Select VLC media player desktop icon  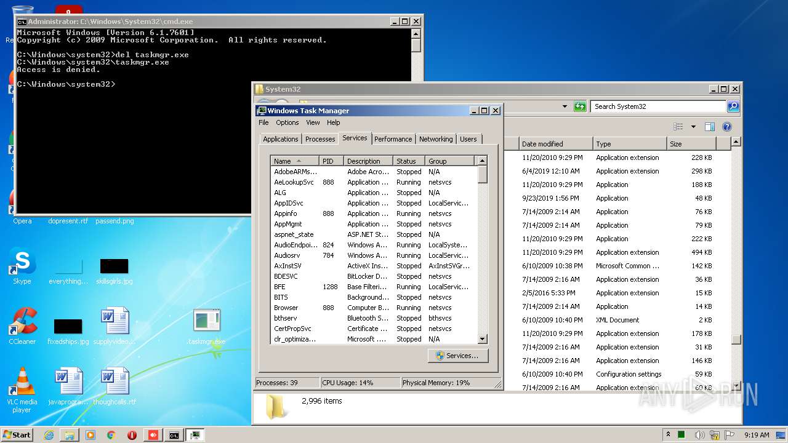tap(22, 390)
